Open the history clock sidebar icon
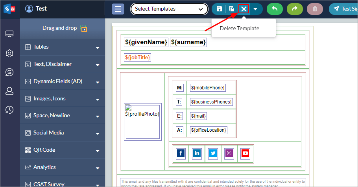Screen dimensions: 358x187 coord(10,110)
